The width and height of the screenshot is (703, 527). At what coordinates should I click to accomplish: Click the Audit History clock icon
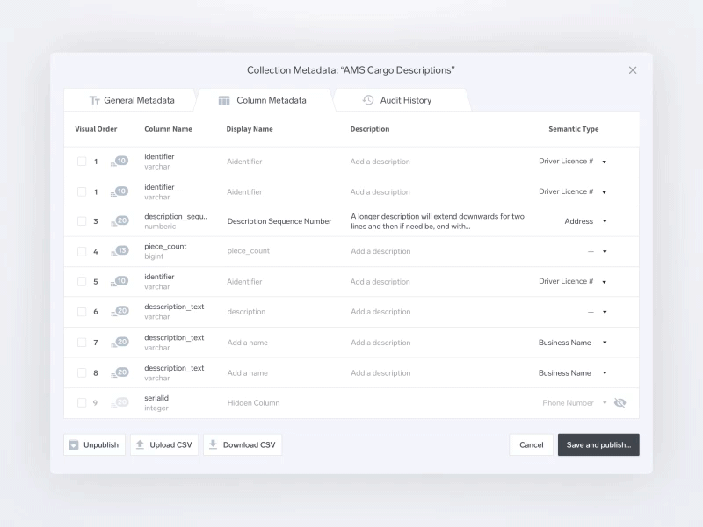pyautogui.click(x=368, y=100)
